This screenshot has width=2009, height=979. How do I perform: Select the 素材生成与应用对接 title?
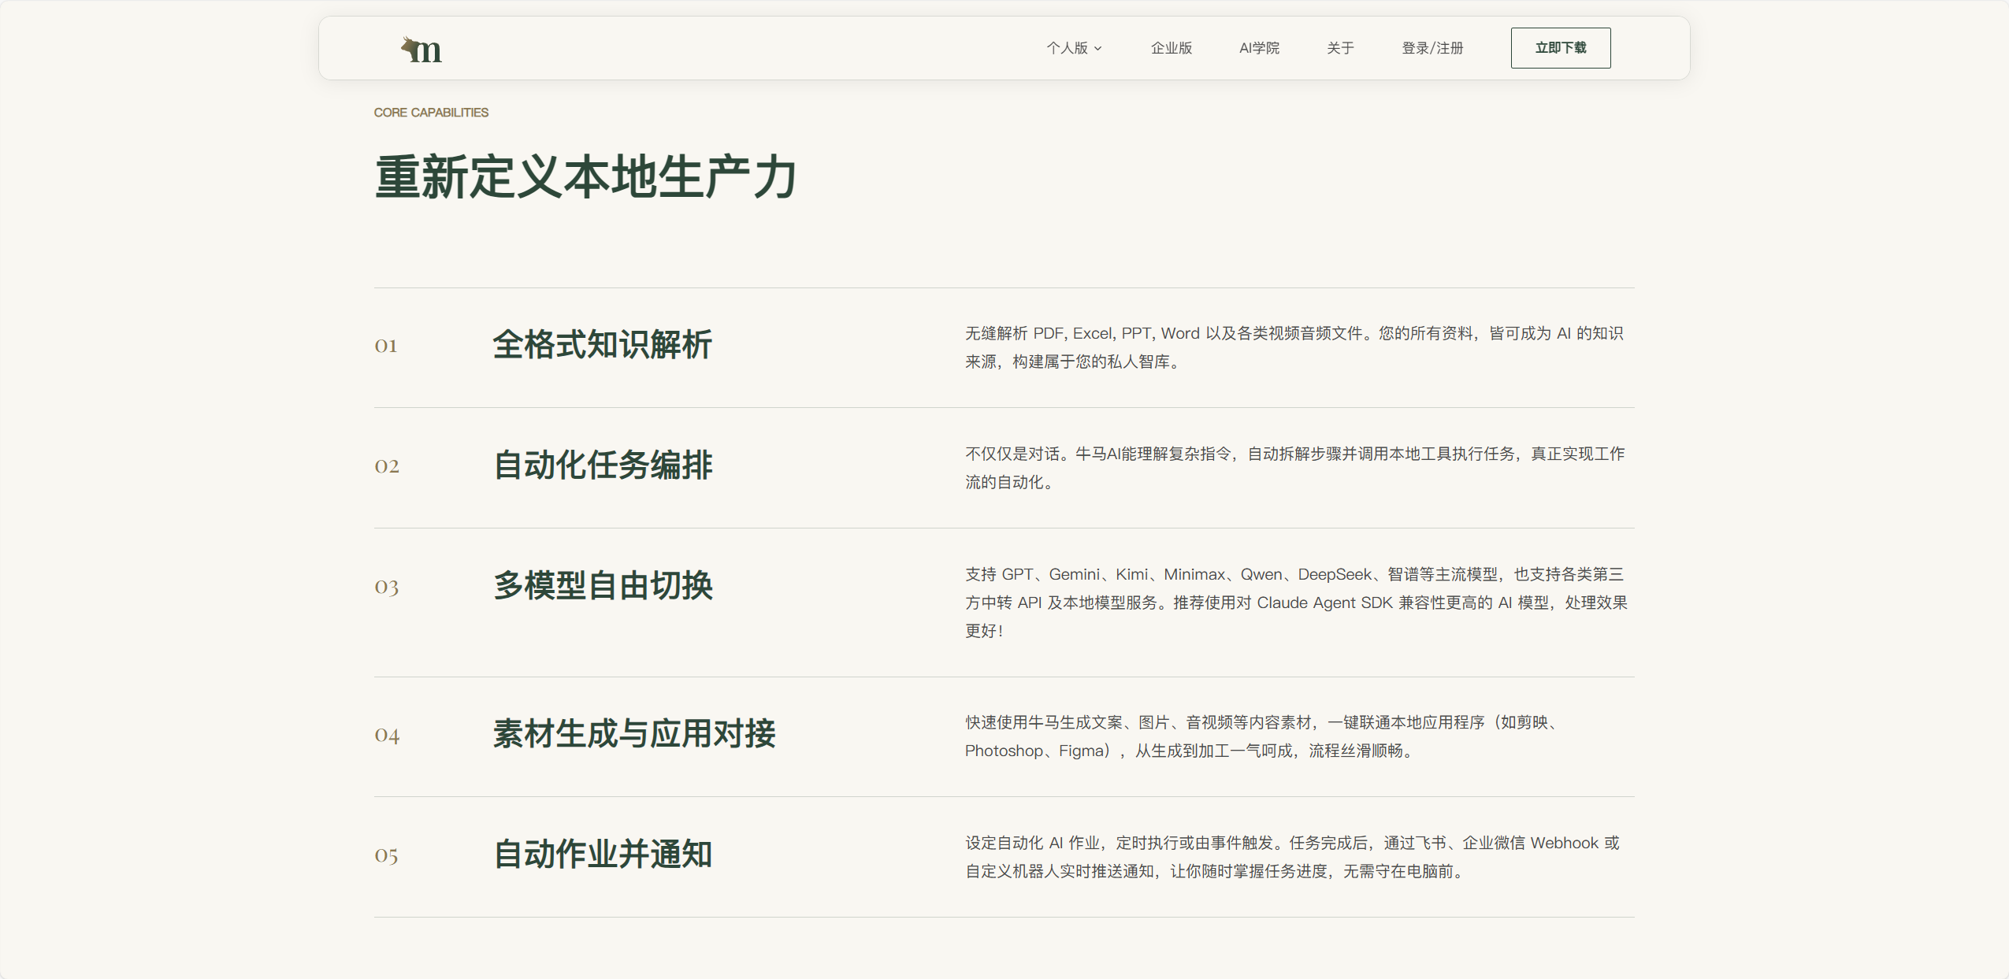coord(634,734)
